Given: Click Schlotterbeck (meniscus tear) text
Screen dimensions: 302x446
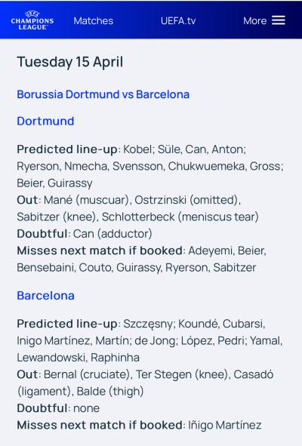Looking at the screenshot, I should coord(180,217).
